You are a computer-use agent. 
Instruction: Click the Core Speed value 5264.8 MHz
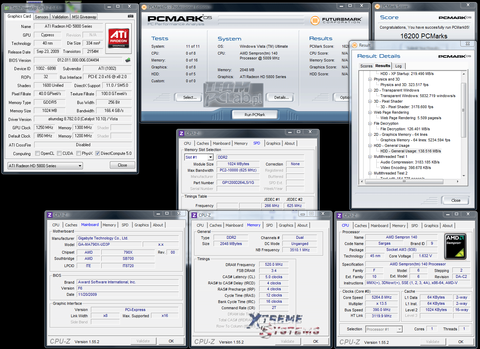[x=382, y=297]
